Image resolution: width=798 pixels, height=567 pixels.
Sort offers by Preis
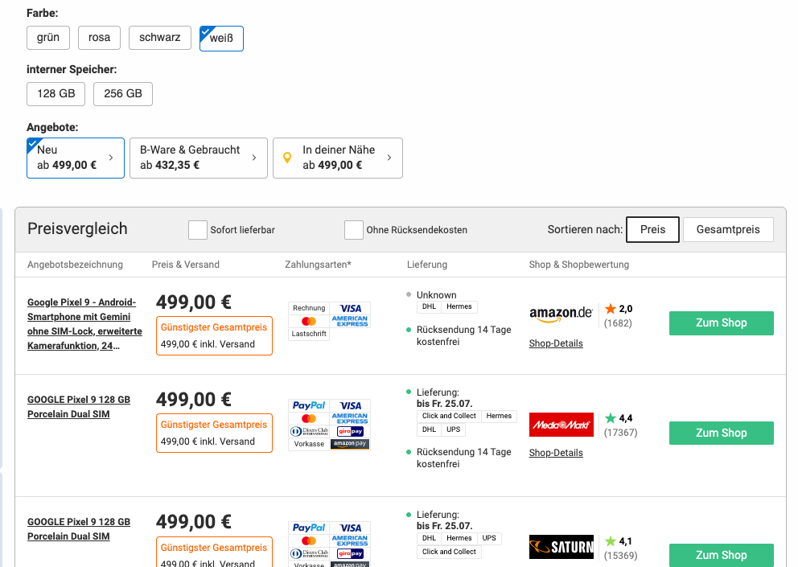coord(653,229)
